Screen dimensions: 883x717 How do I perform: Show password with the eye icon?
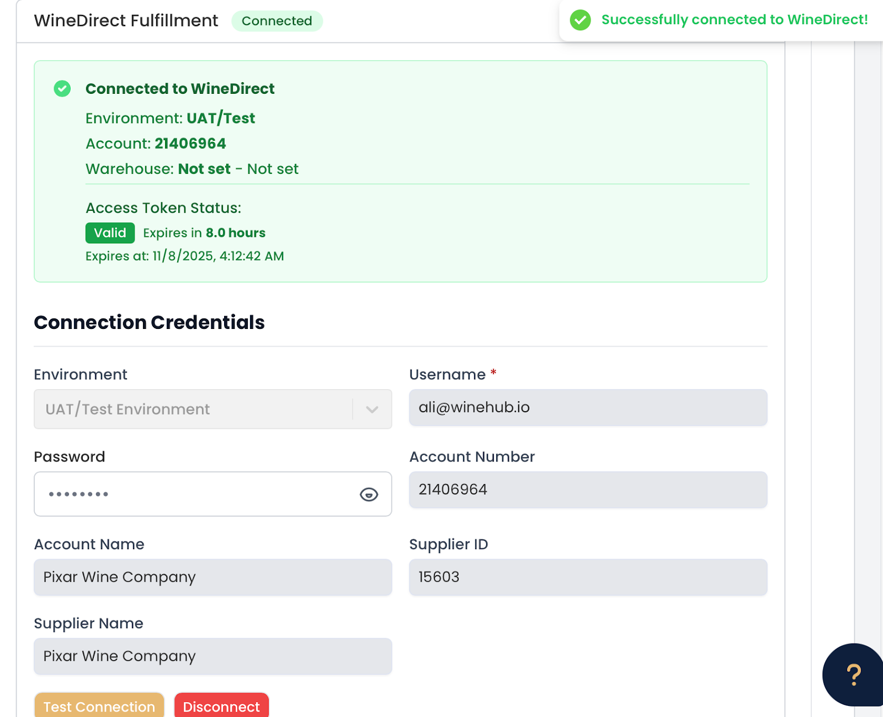point(369,495)
